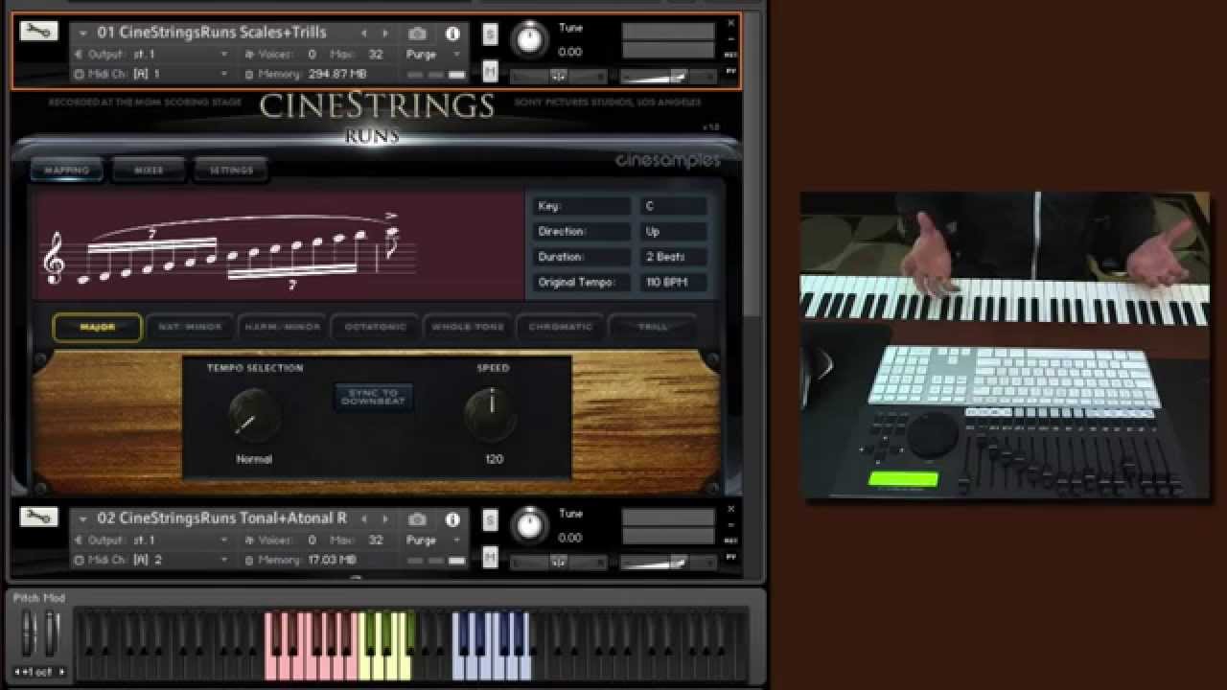This screenshot has height=690, width=1227.
Task: Shift keyboard octave up arrow
Action: (x=62, y=673)
